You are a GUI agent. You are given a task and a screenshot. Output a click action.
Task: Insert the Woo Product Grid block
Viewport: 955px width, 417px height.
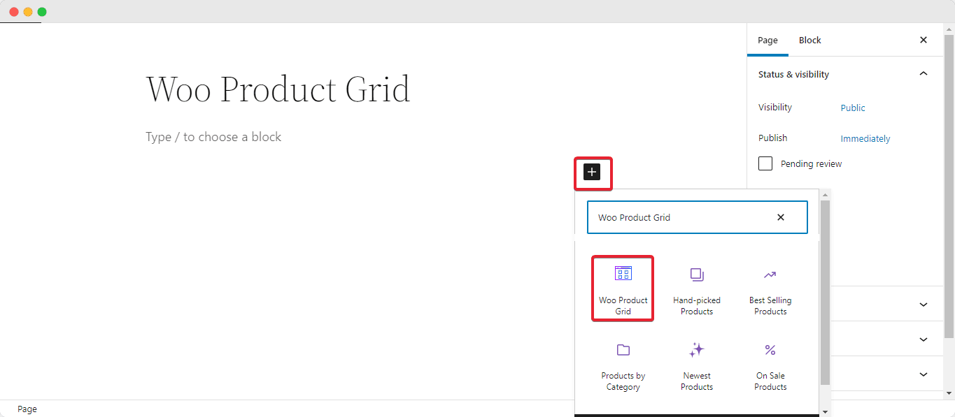coord(623,288)
